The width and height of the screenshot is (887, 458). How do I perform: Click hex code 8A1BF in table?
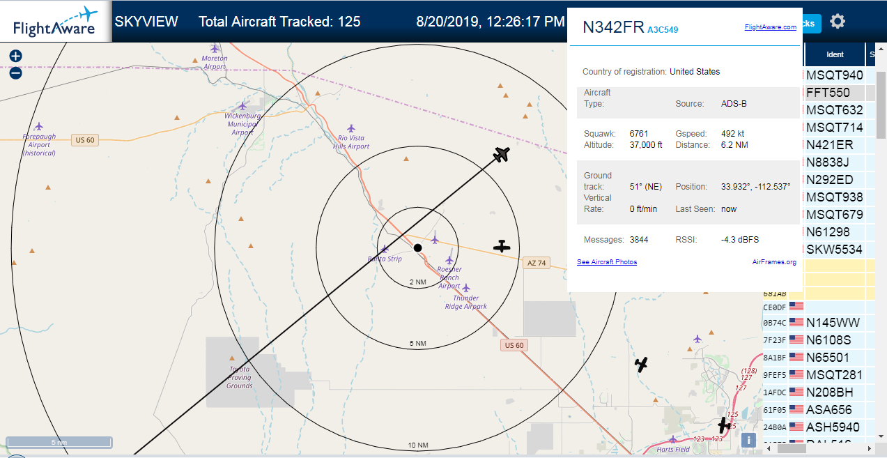[775, 358]
